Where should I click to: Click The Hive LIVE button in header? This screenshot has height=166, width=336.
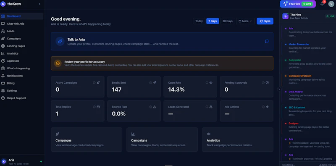(x=298, y=4)
